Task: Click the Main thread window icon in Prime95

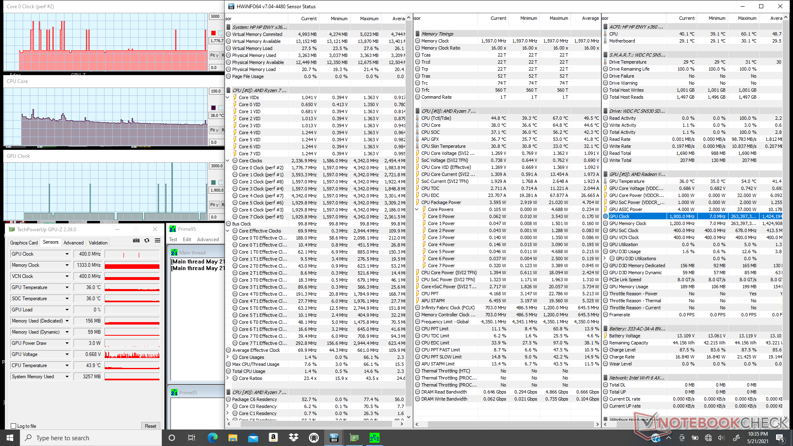Action: [174, 252]
